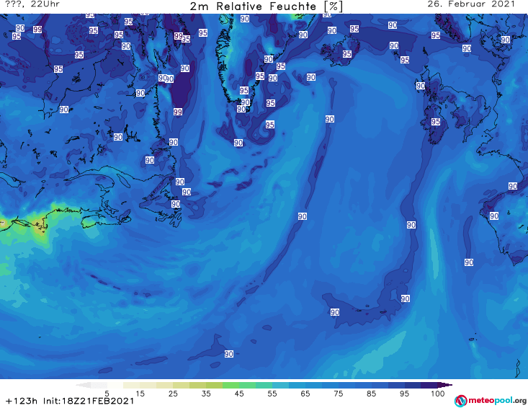The image size is (528, 408).
Task: Click the legend value '85'
Action: tap(371, 394)
